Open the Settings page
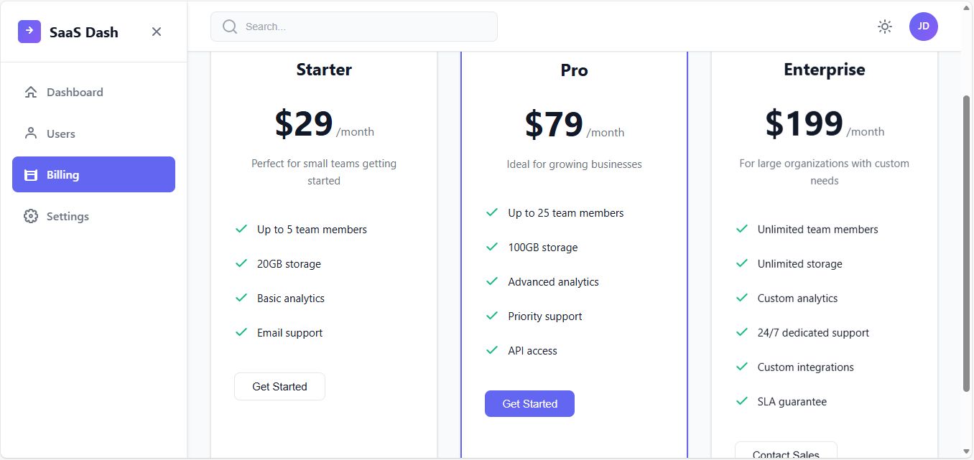Image resolution: width=974 pixels, height=460 pixels. [x=68, y=216]
